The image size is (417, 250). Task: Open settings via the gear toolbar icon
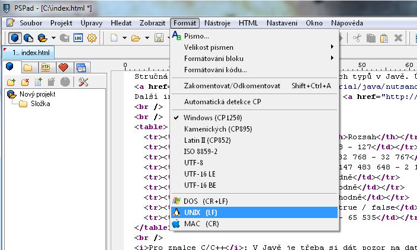92,38
